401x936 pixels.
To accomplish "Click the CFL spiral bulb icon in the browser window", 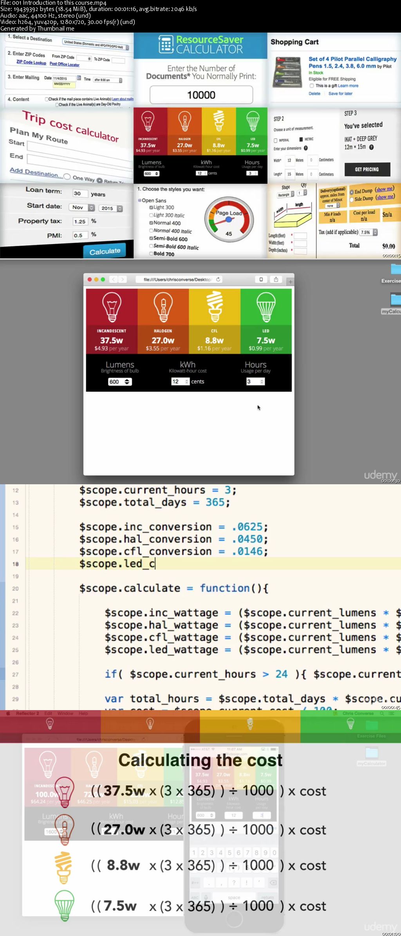I will pos(215,306).
